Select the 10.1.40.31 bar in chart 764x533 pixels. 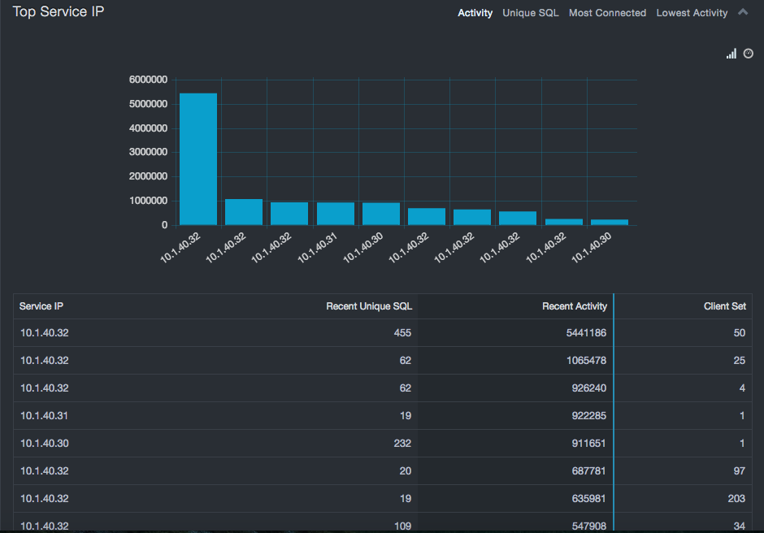(335, 214)
